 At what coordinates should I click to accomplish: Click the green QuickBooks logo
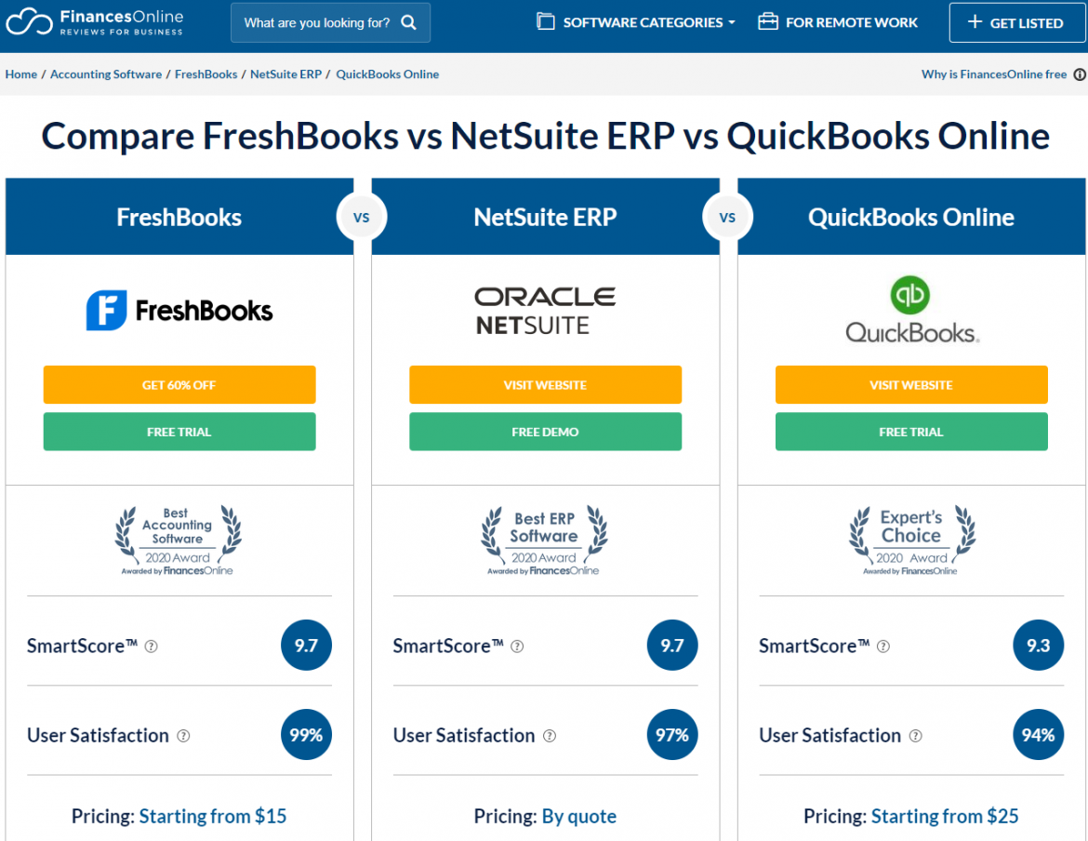pos(909,292)
